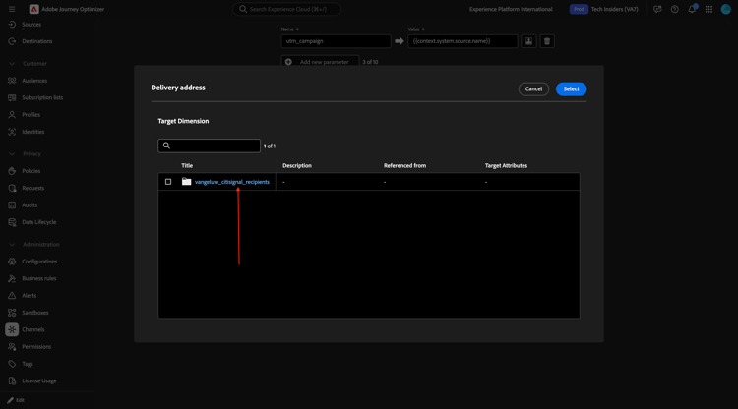Confirm with the blue Select button
Image resolution: width=738 pixels, height=409 pixels.
(x=571, y=88)
